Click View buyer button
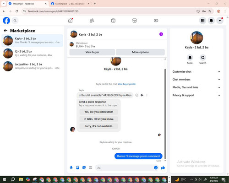 coord(92,52)
